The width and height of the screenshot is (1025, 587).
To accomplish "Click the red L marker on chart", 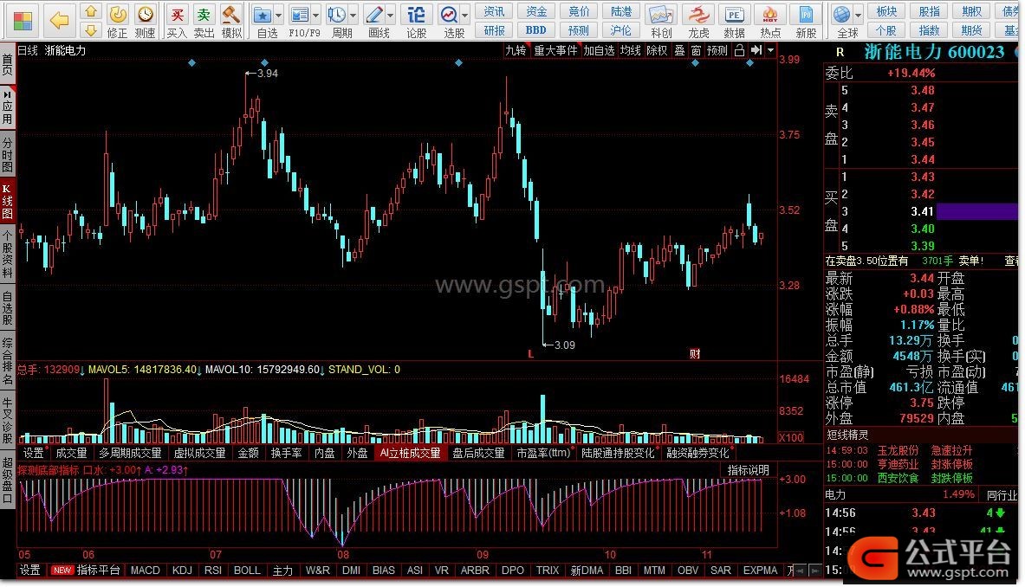I will 531,354.
